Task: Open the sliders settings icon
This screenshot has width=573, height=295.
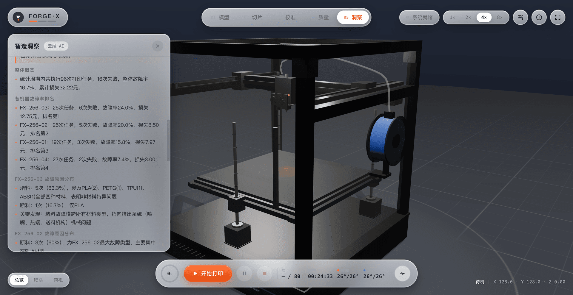Action: click(x=520, y=17)
